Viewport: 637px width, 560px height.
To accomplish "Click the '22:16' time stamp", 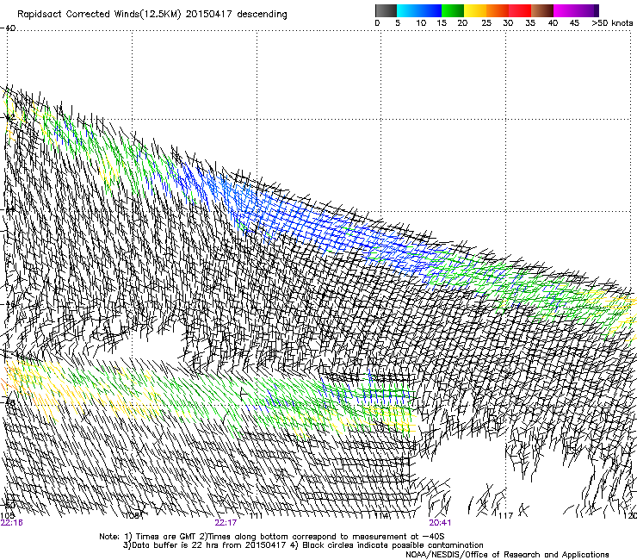I will pos(12,523).
